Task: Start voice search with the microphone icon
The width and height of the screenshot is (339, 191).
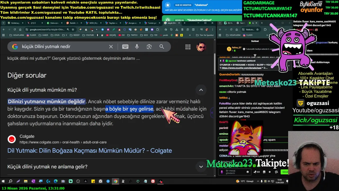Action: click(137, 47)
